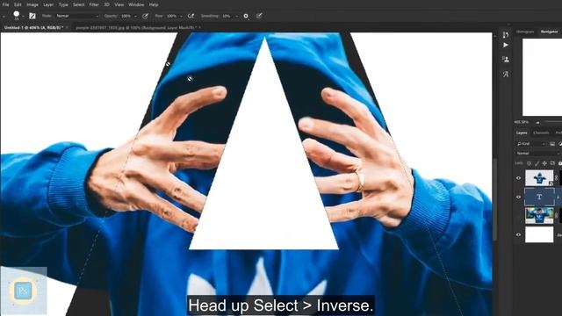Open the Edit menu

[18, 4]
